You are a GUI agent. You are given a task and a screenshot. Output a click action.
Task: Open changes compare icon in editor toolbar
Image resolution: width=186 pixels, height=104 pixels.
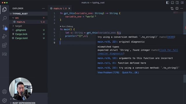172,8
